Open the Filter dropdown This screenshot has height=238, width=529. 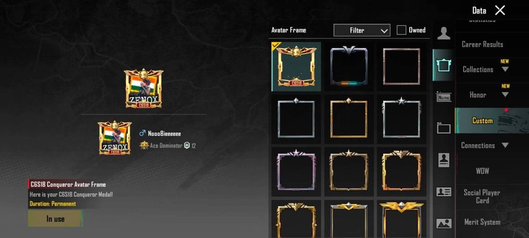tap(362, 30)
